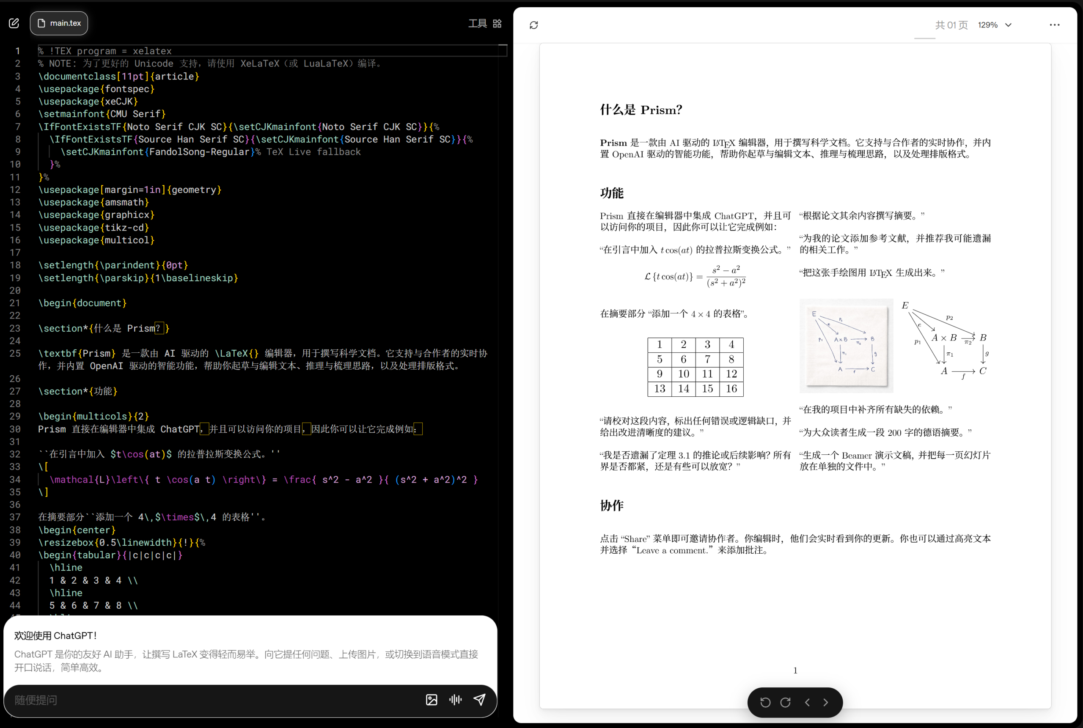The image size is (1083, 728).
Task: Go to previous page with left chevron arrow
Action: (x=807, y=703)
